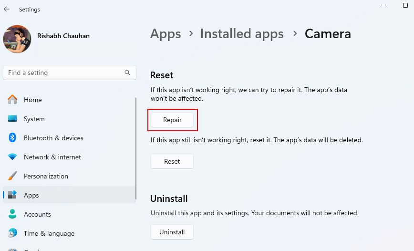The width and height of the screenshot is (414, 251).
Task: Select the Home house icon in the sidebar
Action: pyautogui.click(x=12, y=100)
